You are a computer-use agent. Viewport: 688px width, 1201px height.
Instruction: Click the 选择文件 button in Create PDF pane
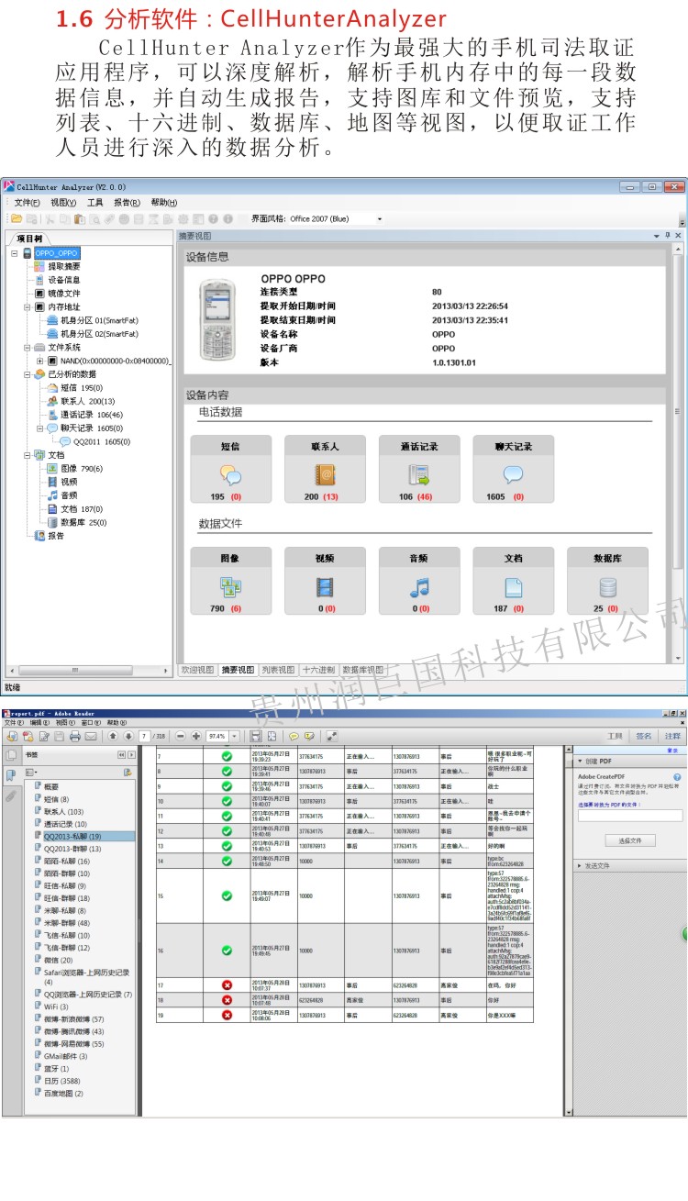(x=630, y=840)
